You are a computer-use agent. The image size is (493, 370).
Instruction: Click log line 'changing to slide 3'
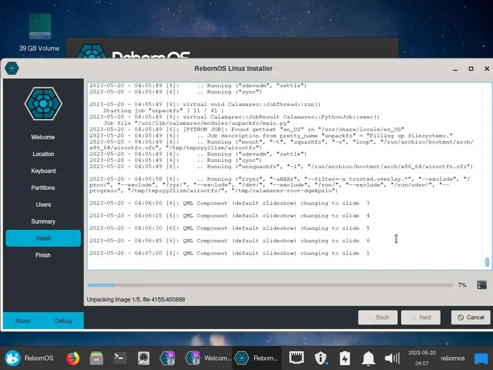coord(230,203)
